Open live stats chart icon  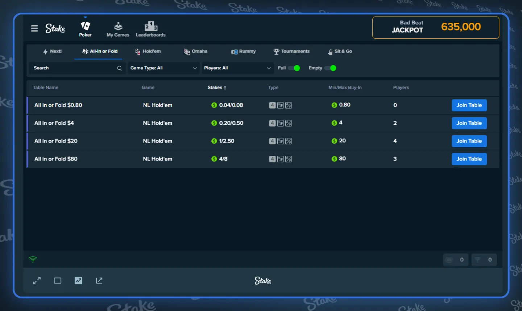(78, 281)
